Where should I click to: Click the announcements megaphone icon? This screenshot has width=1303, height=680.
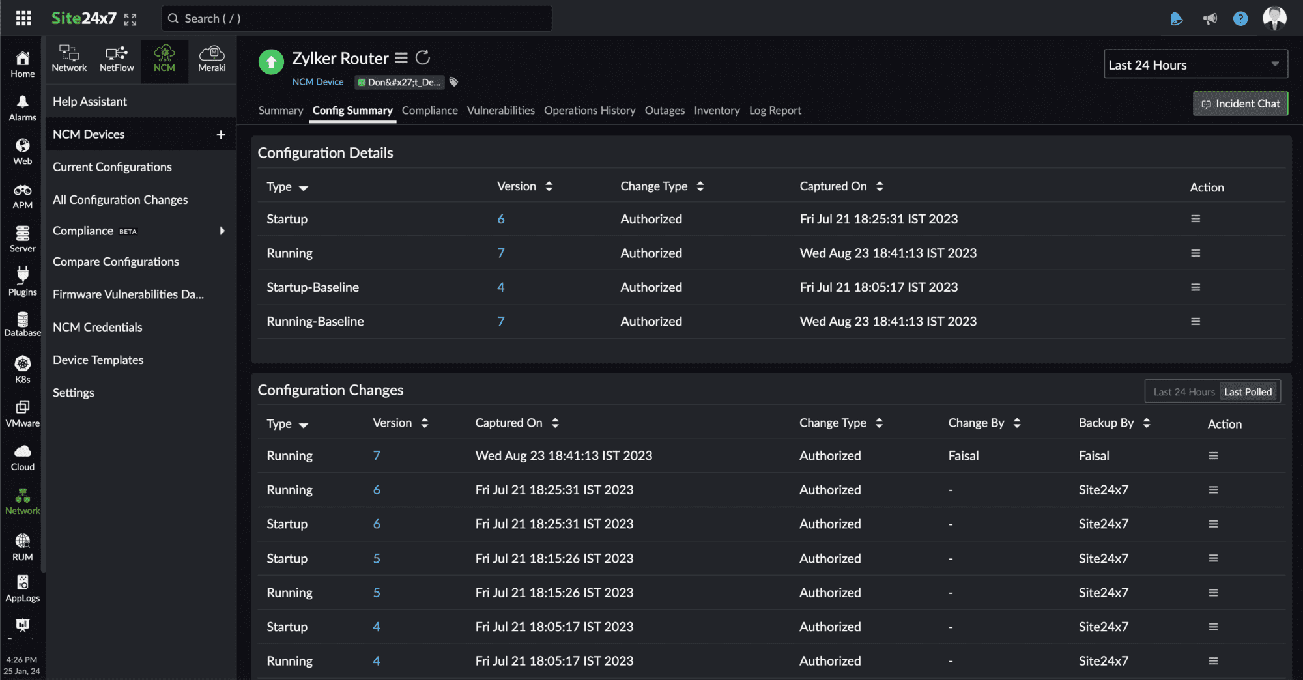(x=1210, y=18)
